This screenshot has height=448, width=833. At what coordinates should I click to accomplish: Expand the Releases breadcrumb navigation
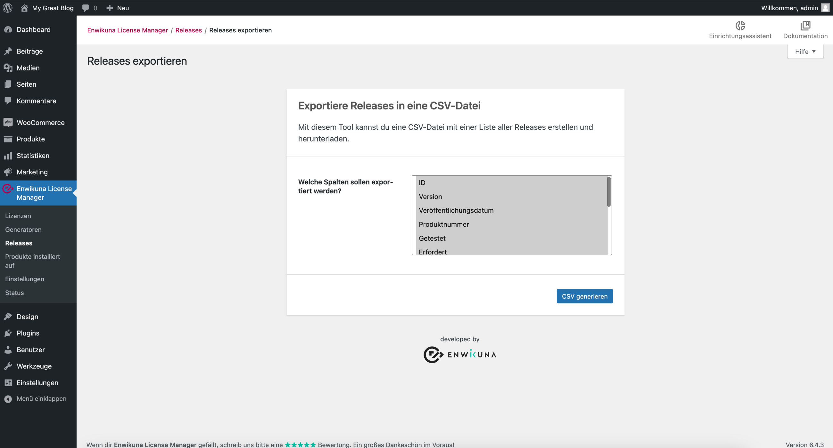[188, 30]
